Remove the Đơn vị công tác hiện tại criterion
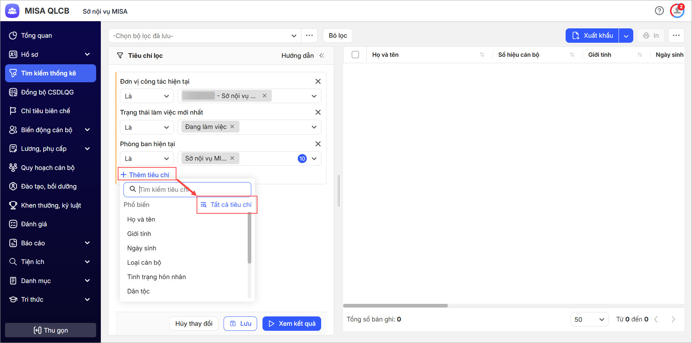692x343 pixels. coord(318,82)
